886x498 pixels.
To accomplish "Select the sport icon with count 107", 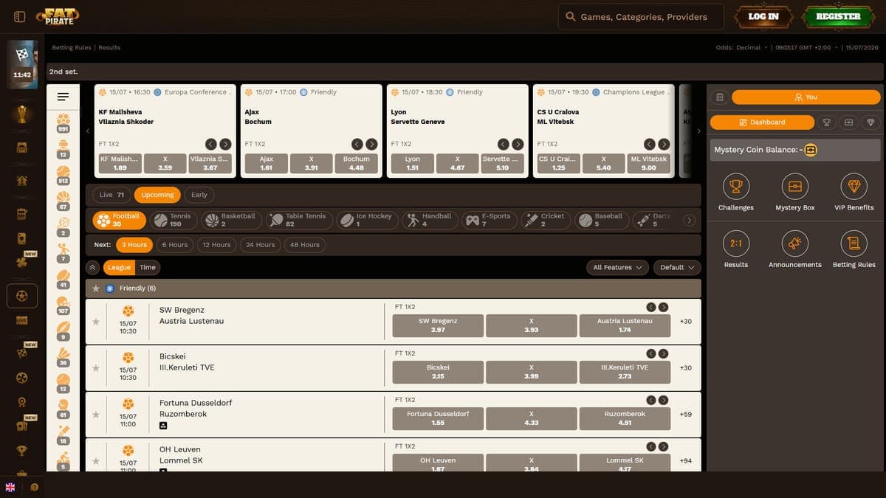I will pos(63,305).
